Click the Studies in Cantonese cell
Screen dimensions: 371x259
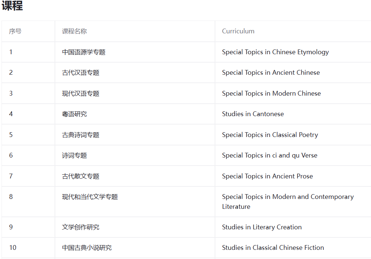tap(253, 114)
